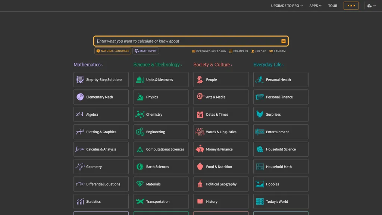Click the compute button in search box
The height and width of the screenshot is (215, 382).
pyautogui.click(x=284, y=41)
